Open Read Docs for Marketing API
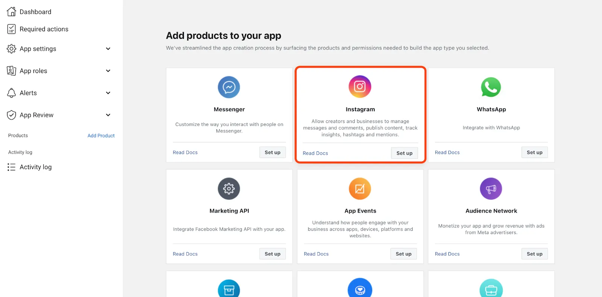 (185, 254)
